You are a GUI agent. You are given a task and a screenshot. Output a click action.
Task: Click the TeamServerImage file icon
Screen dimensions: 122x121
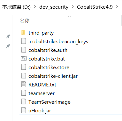(24, 101)
